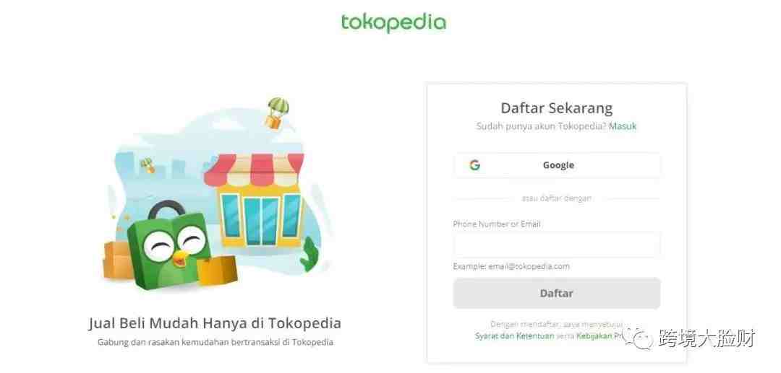Sign up with the Google button

click(557, 165)
